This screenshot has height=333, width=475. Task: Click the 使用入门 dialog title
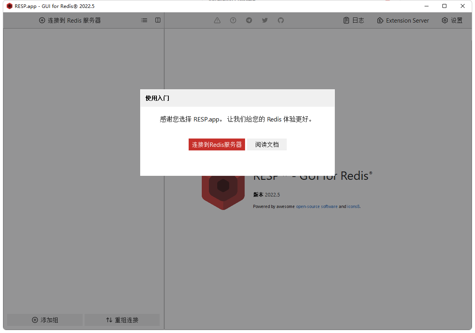point(157,98)
